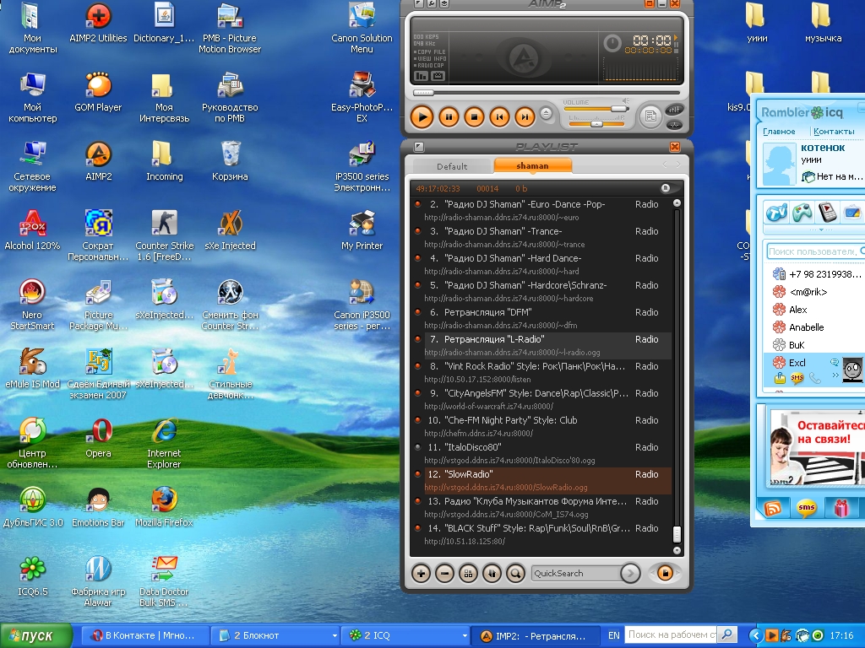Image resolution: width=865 pixels, height=648 pixels.
Task: Toggle the AIMP equalizer panel
Action: [674, 110]
